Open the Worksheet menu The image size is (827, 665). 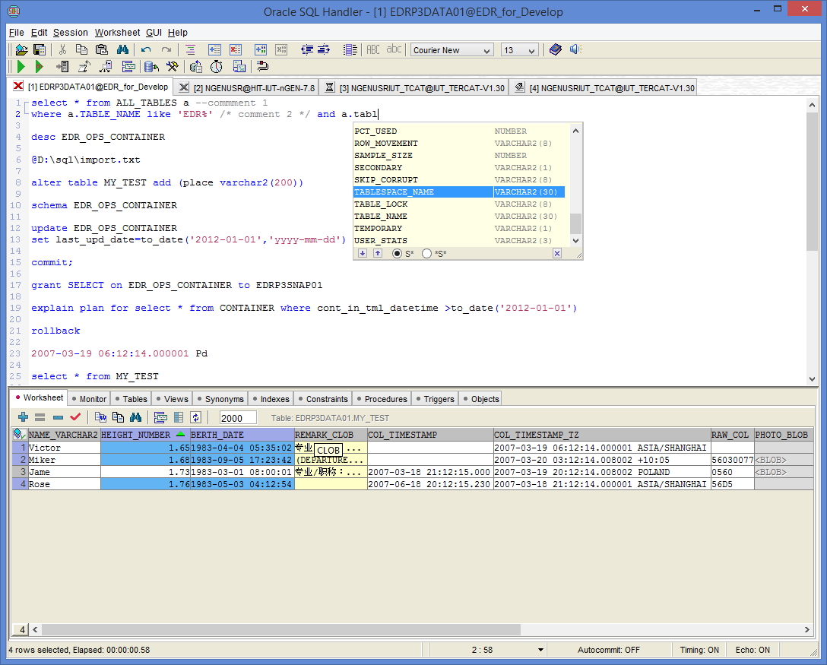pos(117,33)
